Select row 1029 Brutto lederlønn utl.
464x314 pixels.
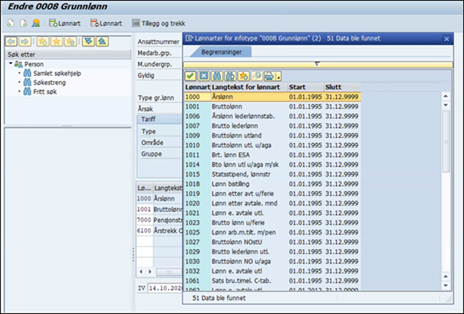point(272,252)
